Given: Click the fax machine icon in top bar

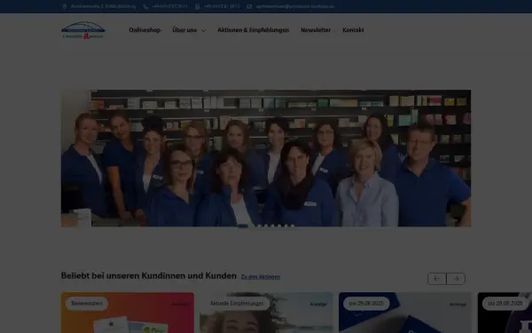Looking at the screenshot, I should tap(198, 6).
